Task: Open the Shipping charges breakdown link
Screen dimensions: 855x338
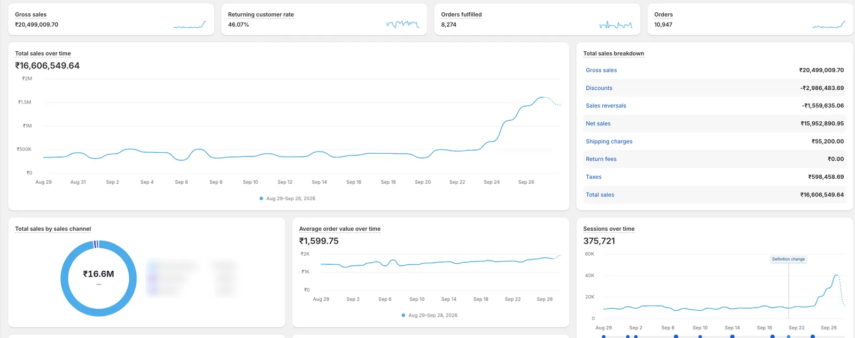Action: (609, 142)
